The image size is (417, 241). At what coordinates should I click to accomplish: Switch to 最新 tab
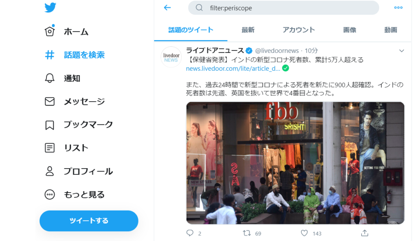coord(248,30)
